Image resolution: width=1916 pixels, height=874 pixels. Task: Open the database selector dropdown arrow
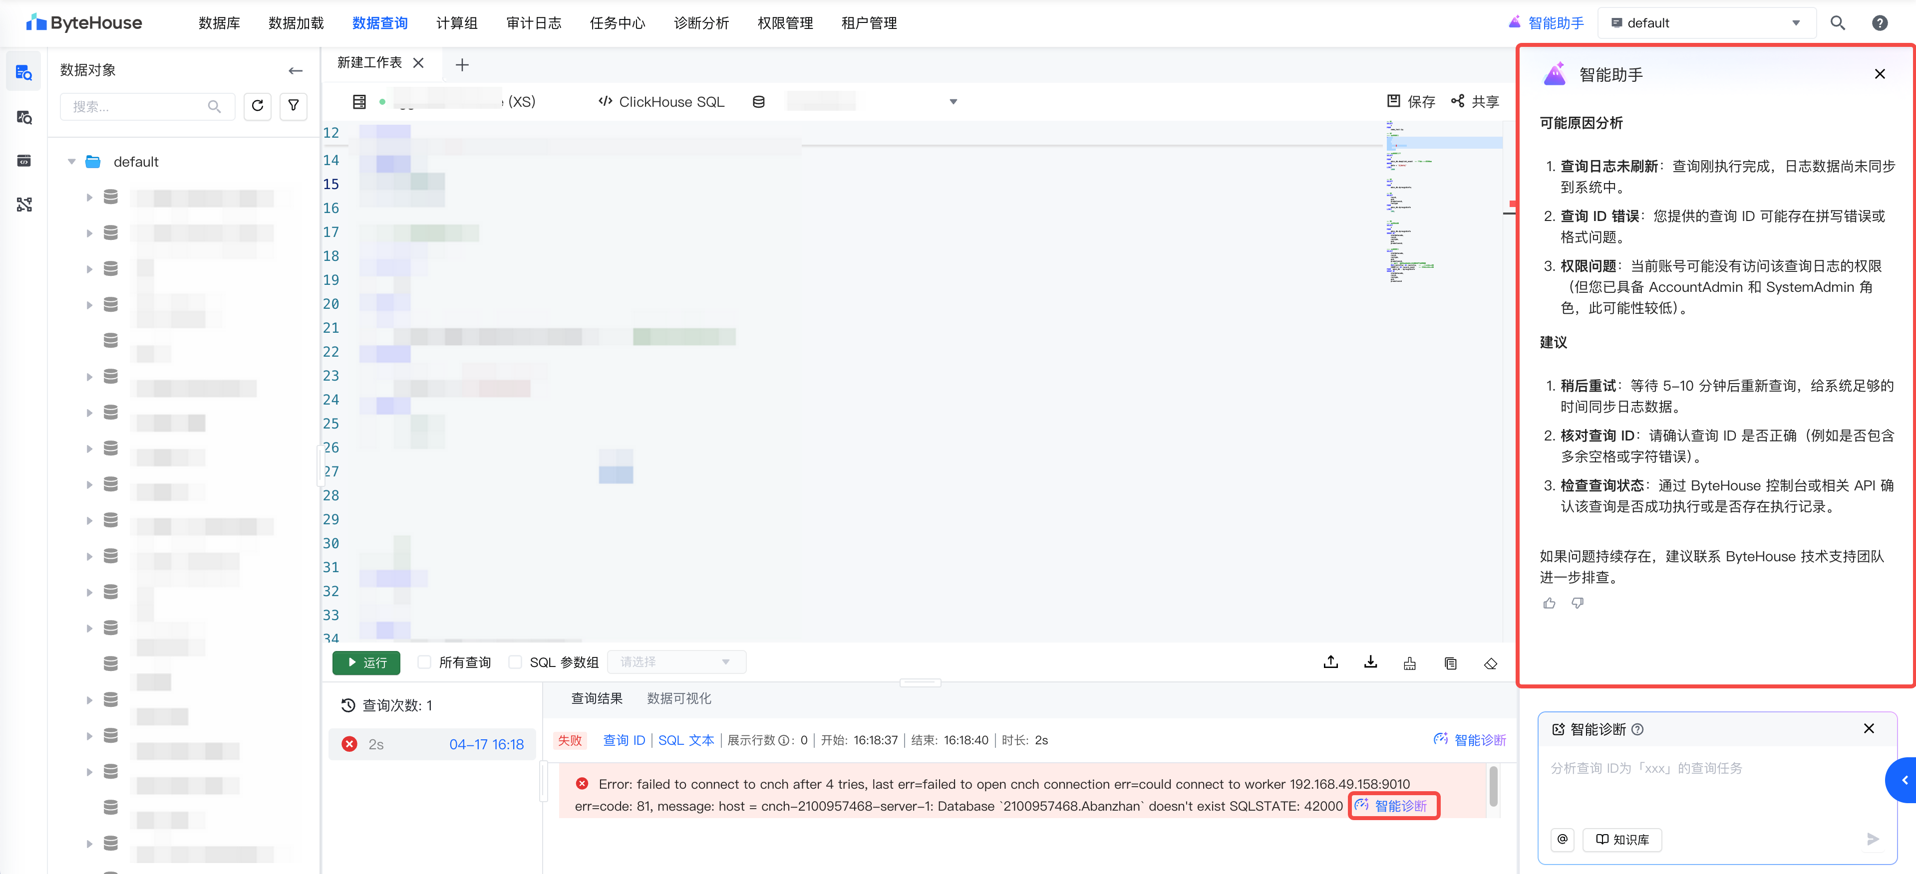[954, 102]
